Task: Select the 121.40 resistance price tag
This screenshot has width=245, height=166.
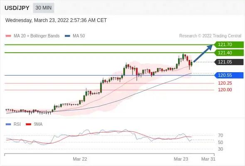Action: [x=229, y=53]
